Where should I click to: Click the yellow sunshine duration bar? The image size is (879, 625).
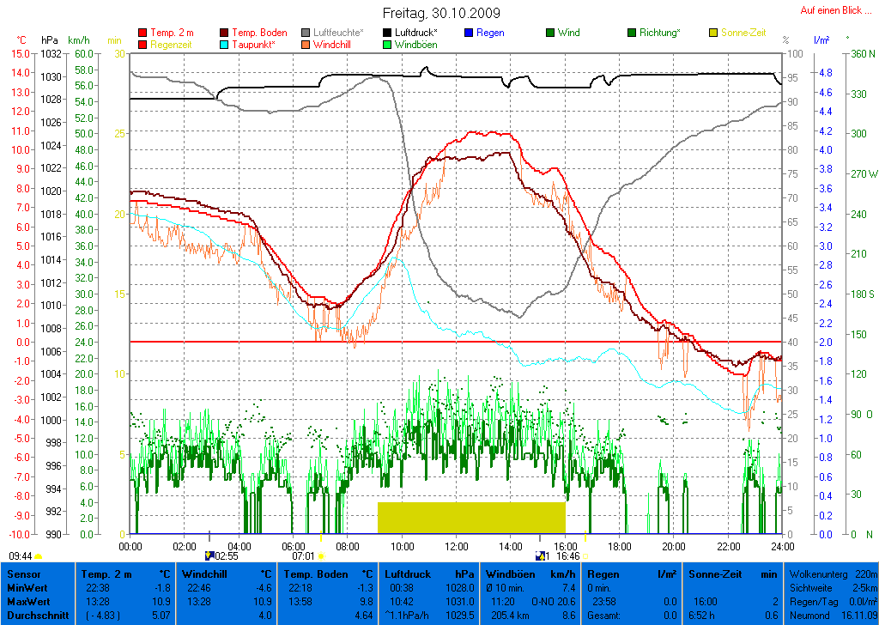pos(471,518)
